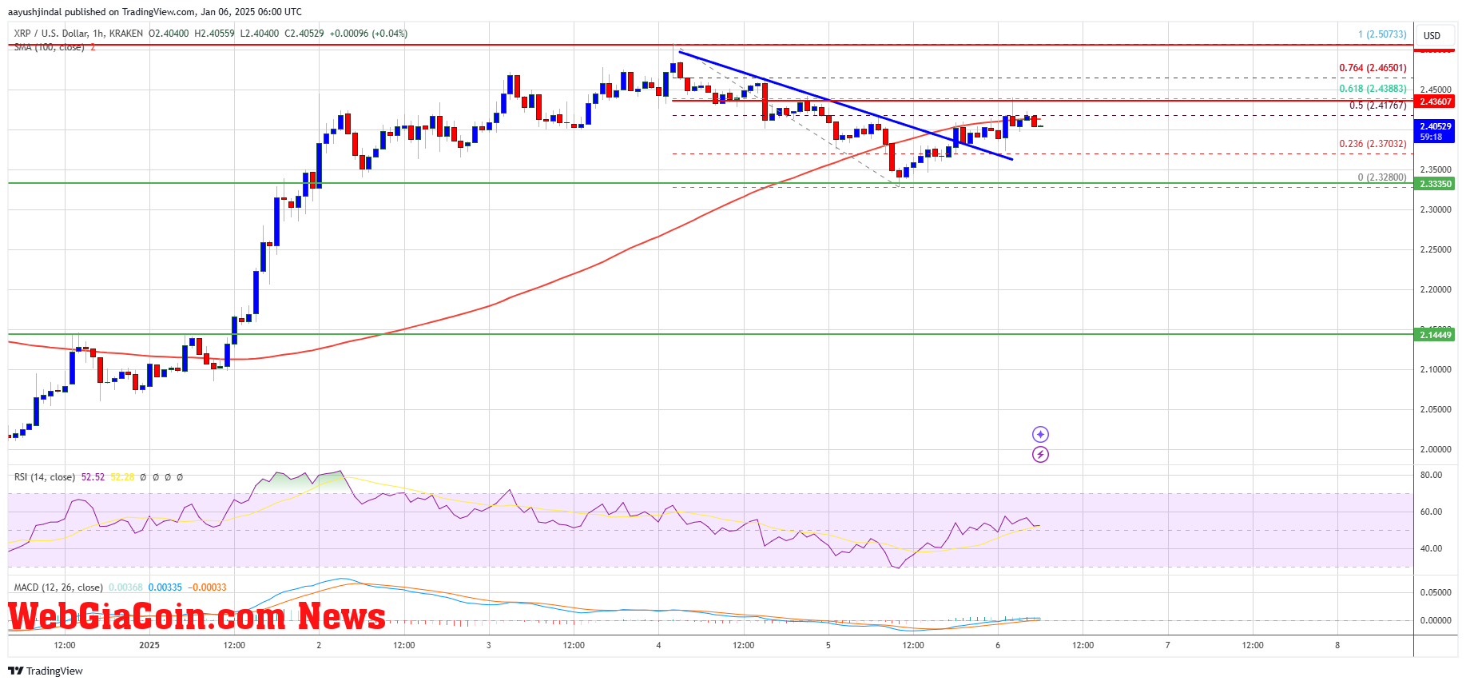Click the 2.20000 price axis label
Image resolution: width=1466 pixels, height=685 pixels.
1436,289
